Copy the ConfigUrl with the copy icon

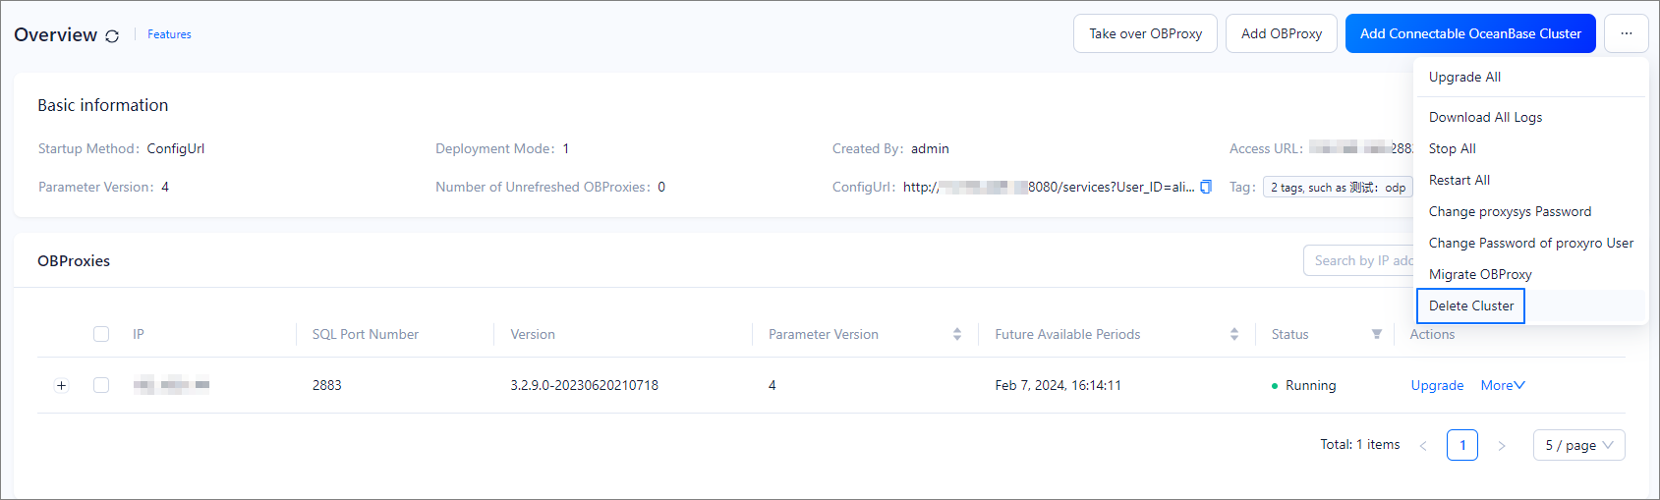tap(1206, 187)
